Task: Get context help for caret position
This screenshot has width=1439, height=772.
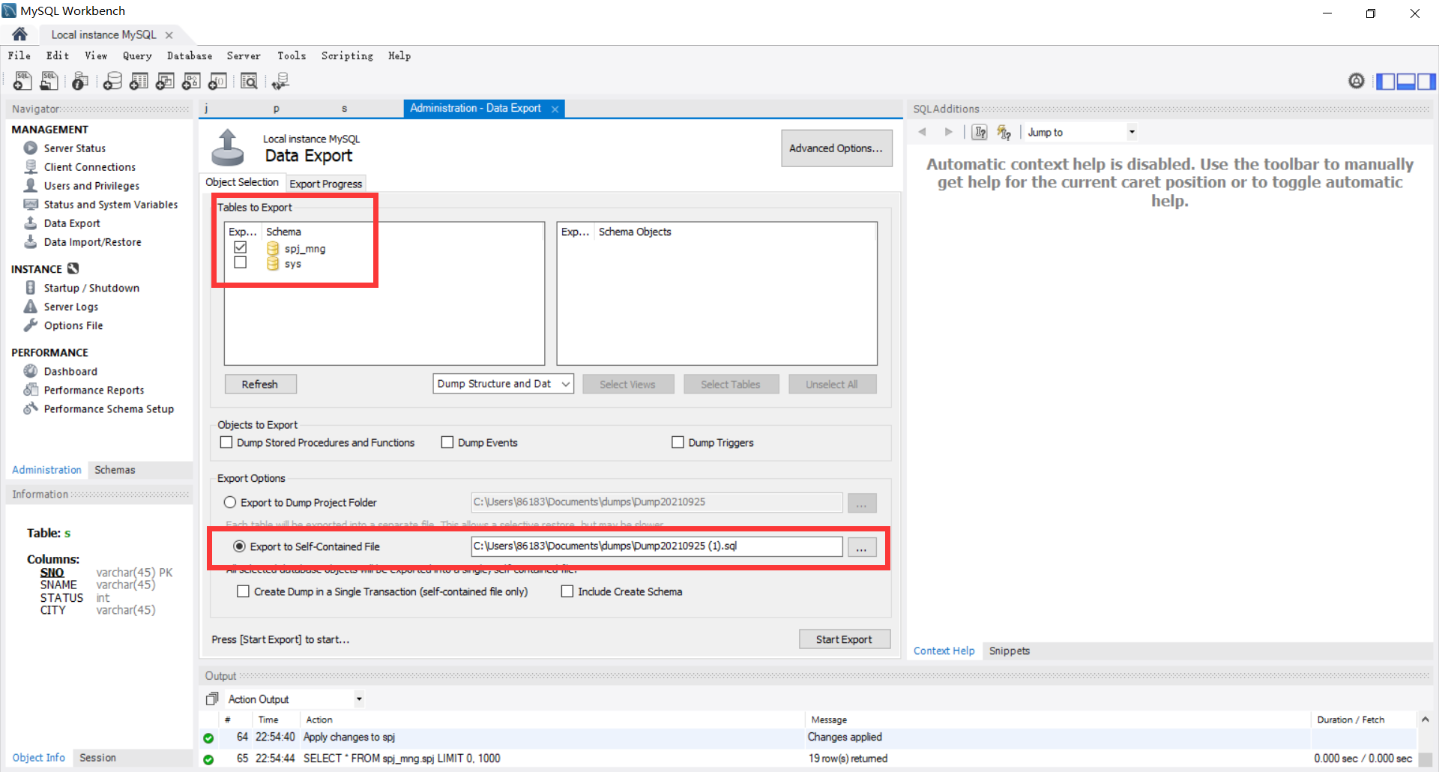Action: pos(980,133)
